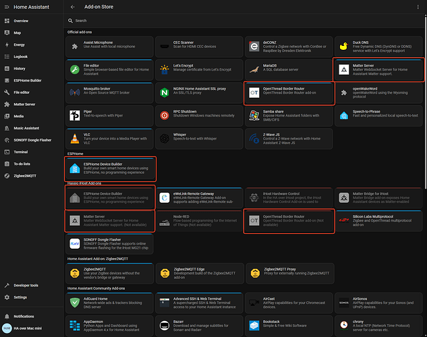
Task: Click the NGINX green N icon
Action: [165, 93]
